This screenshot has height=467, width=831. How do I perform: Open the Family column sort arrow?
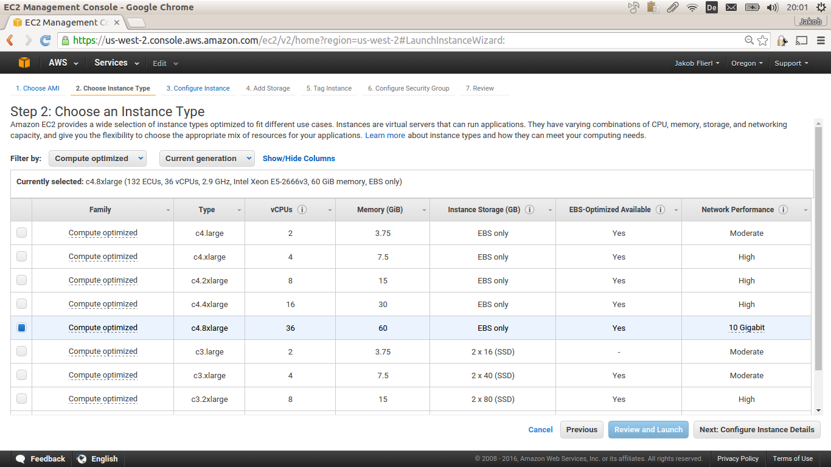[169, 210]
